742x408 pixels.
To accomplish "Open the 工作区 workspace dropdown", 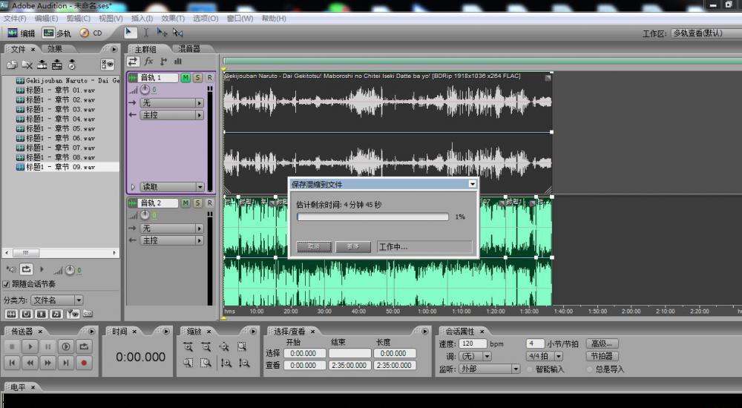I will [706, 33].
